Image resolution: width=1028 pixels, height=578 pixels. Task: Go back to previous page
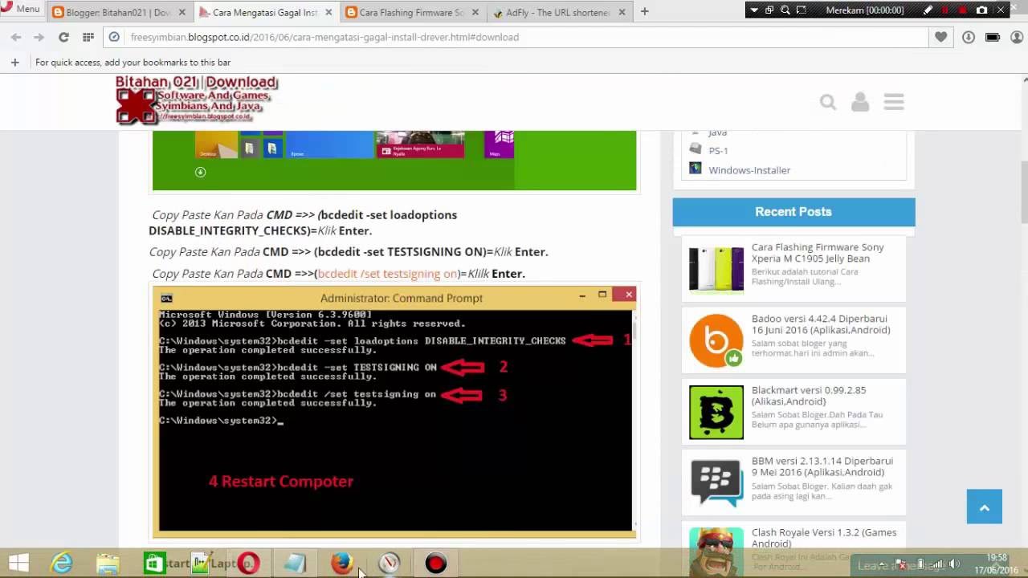click(16, 37)
